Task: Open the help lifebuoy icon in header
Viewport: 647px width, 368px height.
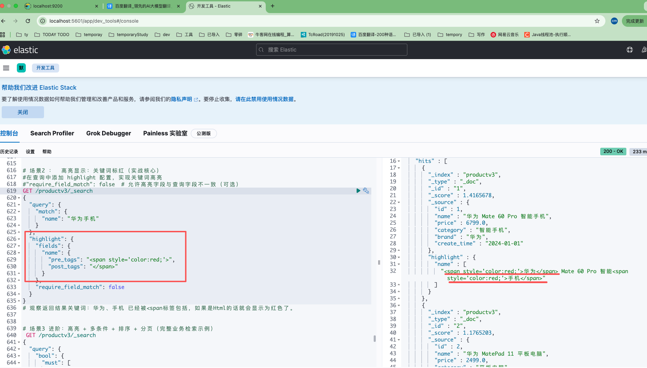Action: pyautogui.click(x=630, y=50)
